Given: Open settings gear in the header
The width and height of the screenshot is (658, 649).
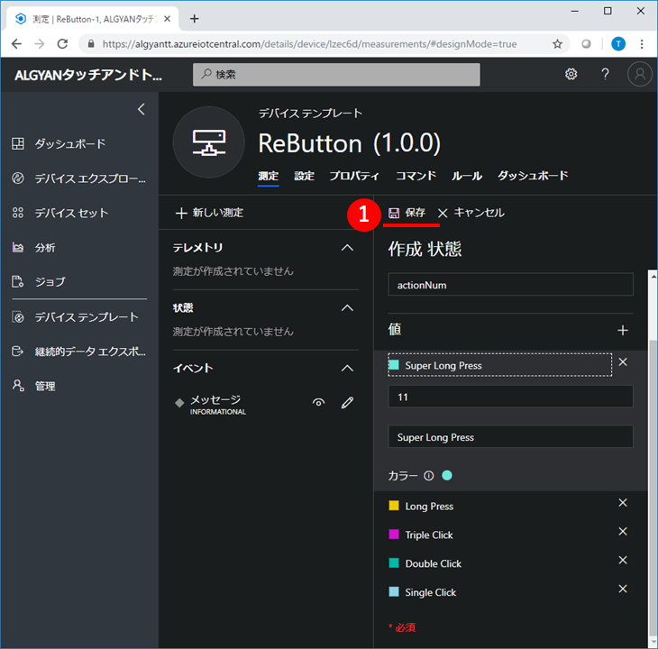Looking at the screenshot, I should click(571, 74).
